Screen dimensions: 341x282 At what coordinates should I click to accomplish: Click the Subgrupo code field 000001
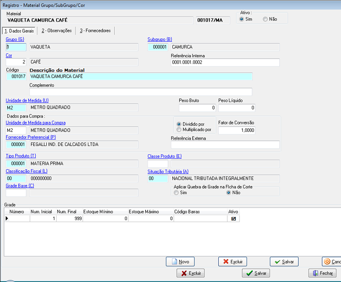click(158, 47)
